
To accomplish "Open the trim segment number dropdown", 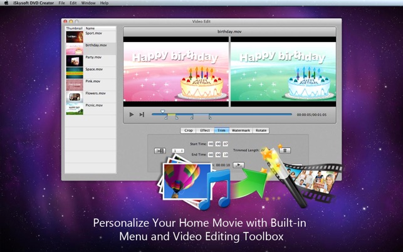I will click(178, 150).
